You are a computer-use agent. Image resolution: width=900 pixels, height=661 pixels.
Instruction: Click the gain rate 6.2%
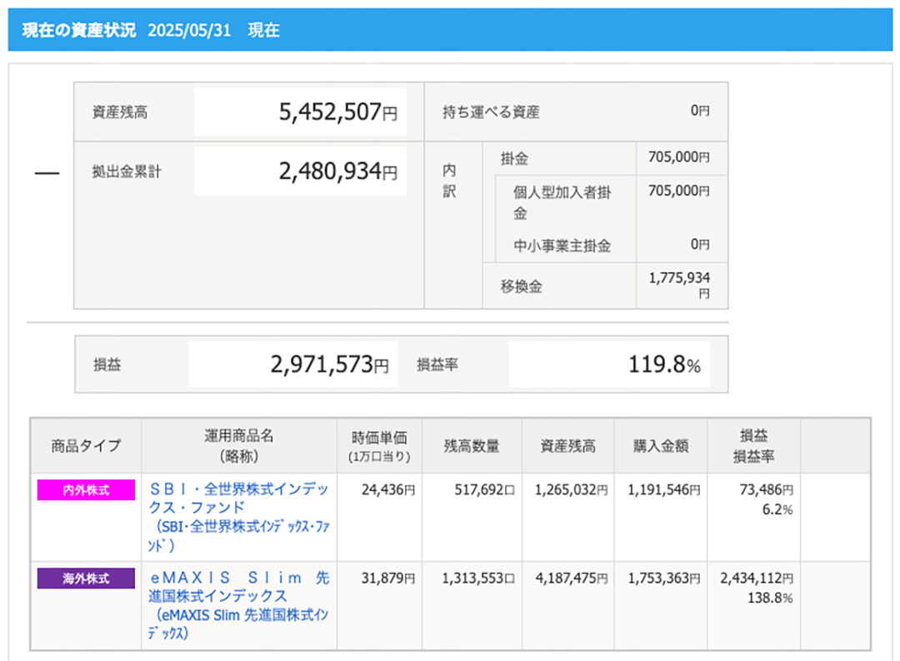777,510
